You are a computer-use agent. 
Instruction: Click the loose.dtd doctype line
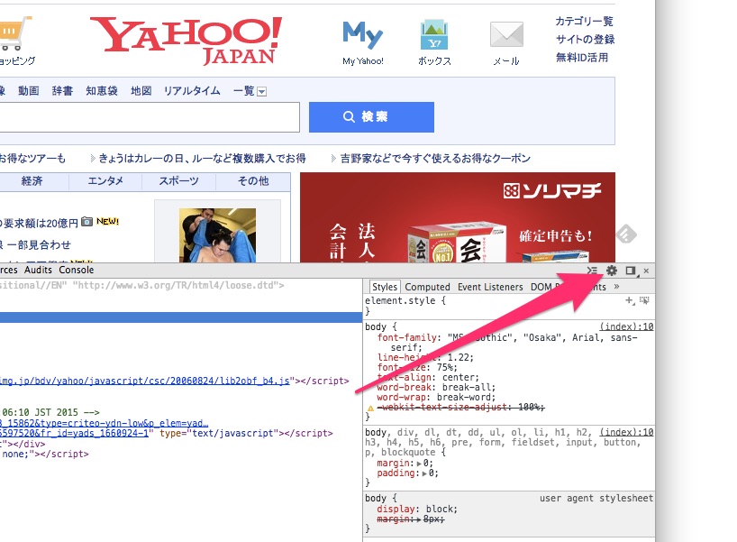pos(142,285)
